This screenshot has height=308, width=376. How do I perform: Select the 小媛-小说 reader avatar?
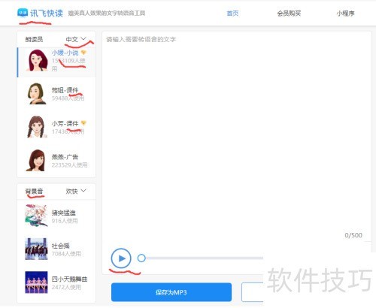pyautogui.click(x=37, y=60)
